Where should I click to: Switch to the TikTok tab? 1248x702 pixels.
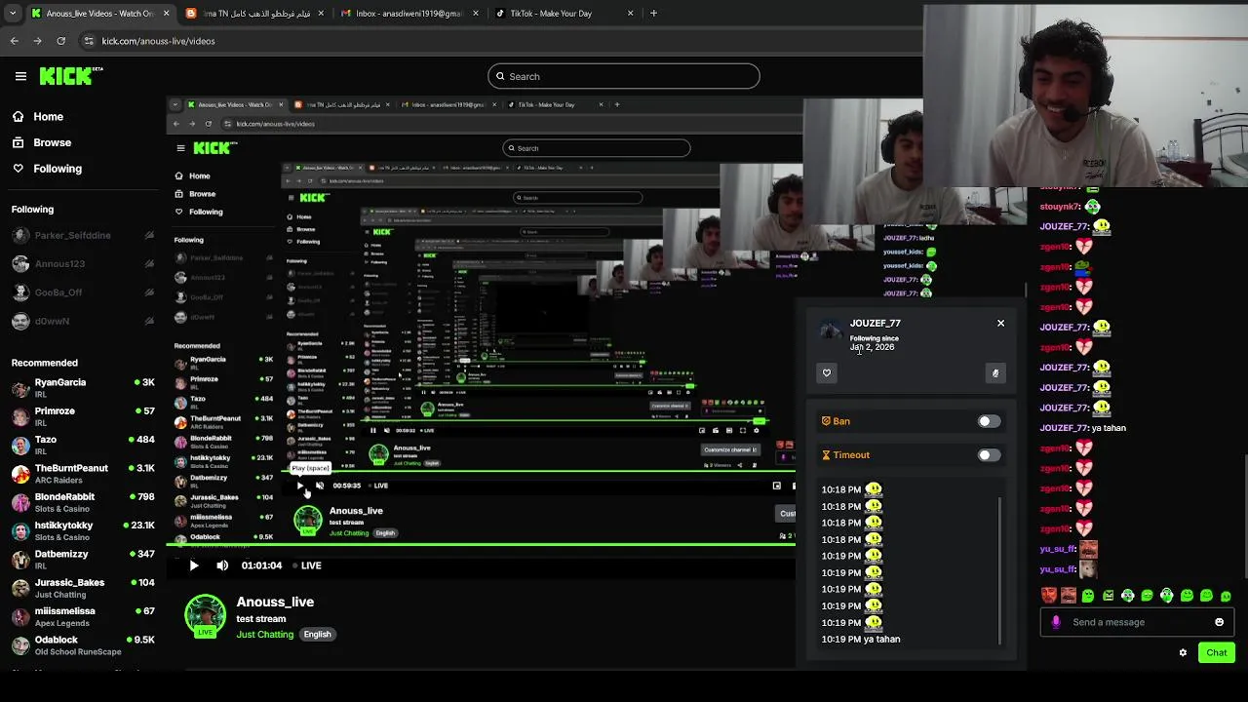(563, 14)
